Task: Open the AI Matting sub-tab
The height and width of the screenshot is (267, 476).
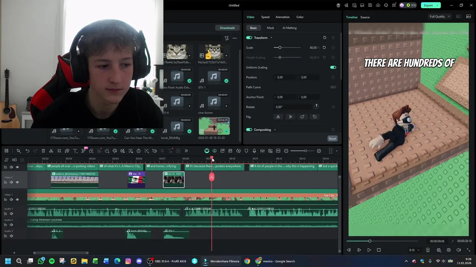Action: click(x=289, y=28)
